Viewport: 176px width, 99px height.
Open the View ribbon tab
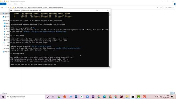(22, 4)
